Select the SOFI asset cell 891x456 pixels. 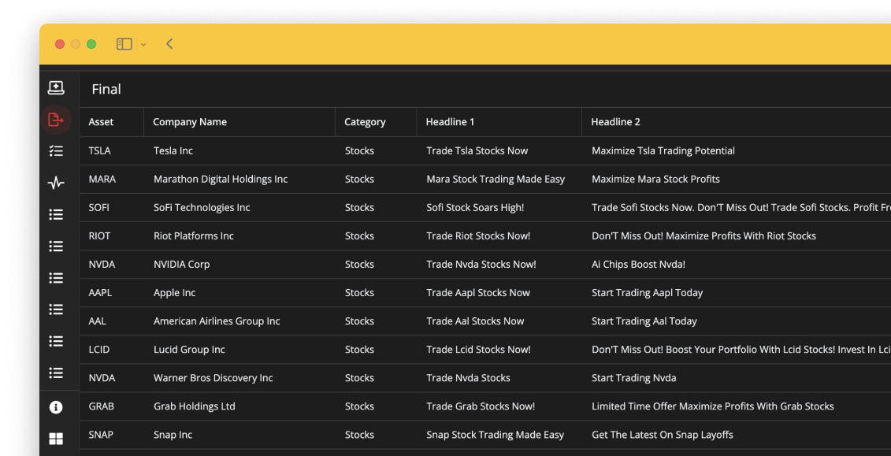99,208
